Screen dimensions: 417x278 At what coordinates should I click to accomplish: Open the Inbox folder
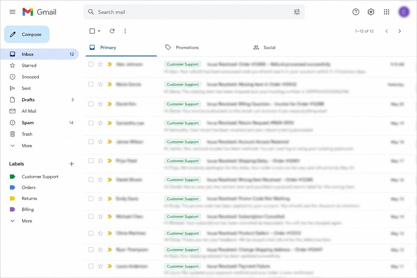(39, 54)
